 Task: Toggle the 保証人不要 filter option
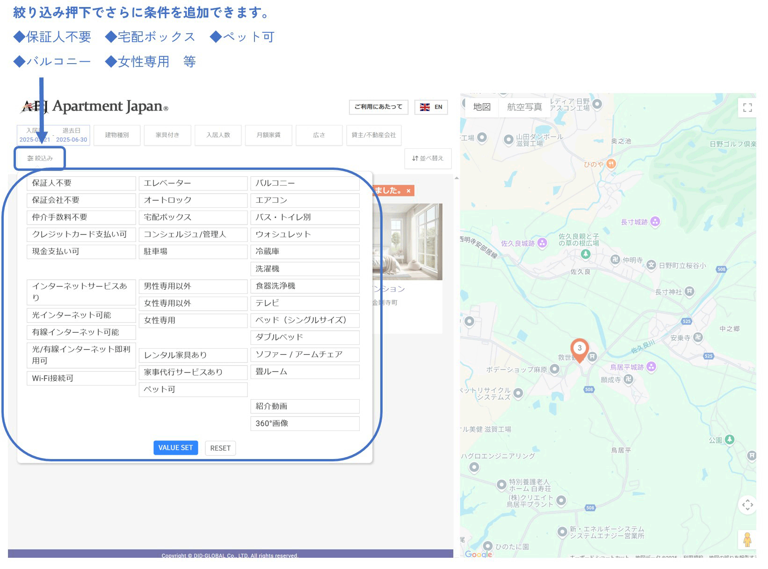tap(81, 183)
